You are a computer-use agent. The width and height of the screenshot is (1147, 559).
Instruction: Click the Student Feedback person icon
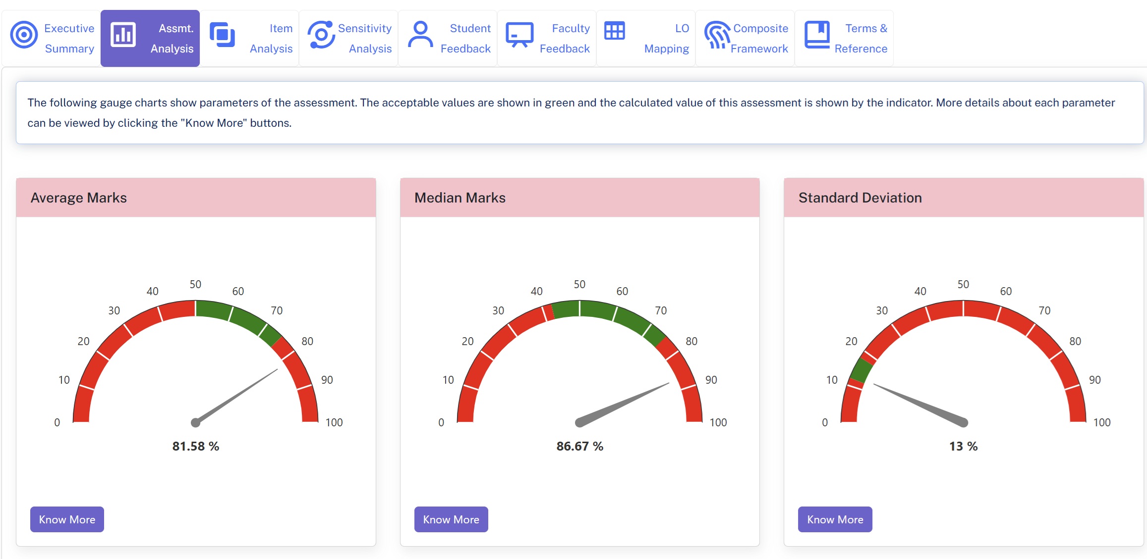click(420, 34)
